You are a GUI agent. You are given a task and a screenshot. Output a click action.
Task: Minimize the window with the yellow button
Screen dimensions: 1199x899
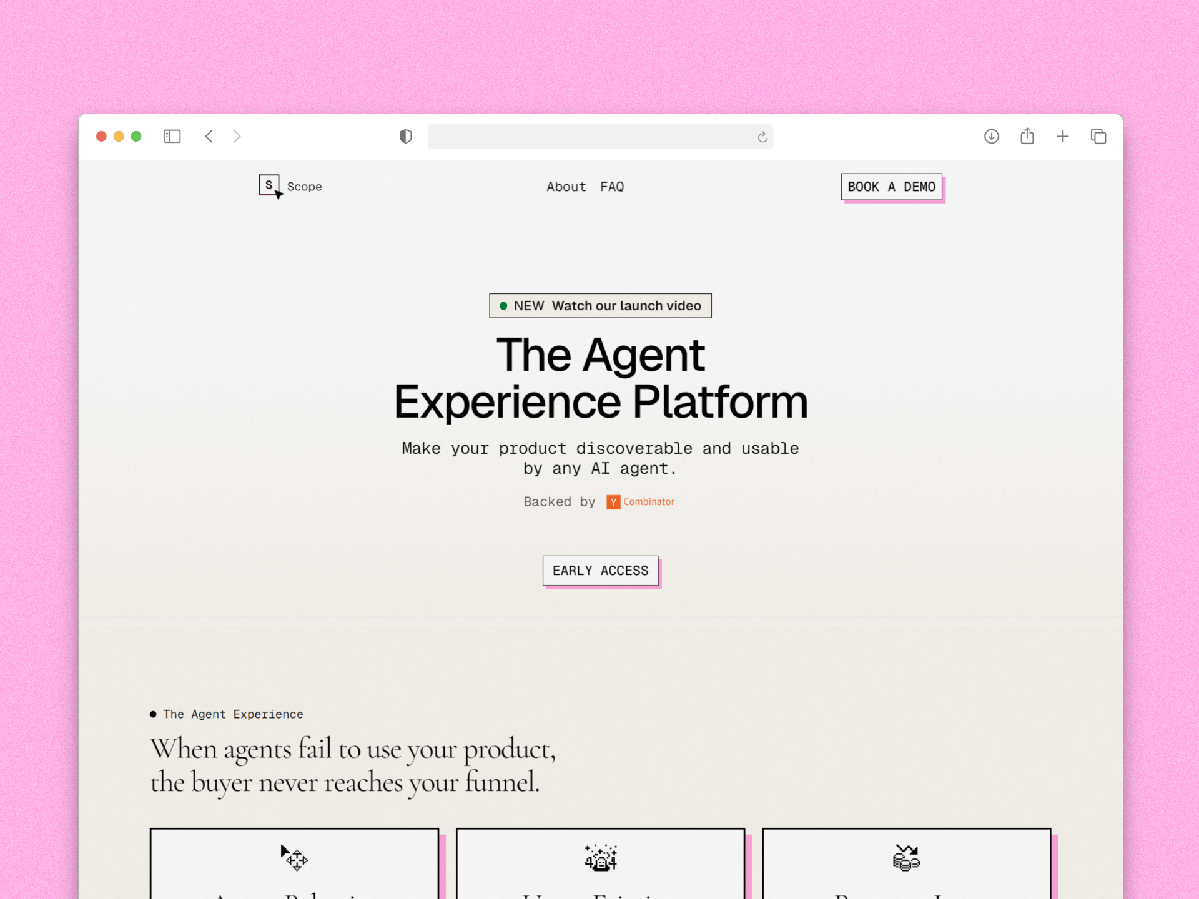point(119,136)
